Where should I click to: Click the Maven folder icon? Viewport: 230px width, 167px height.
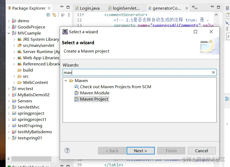click(x=71, y=80)
